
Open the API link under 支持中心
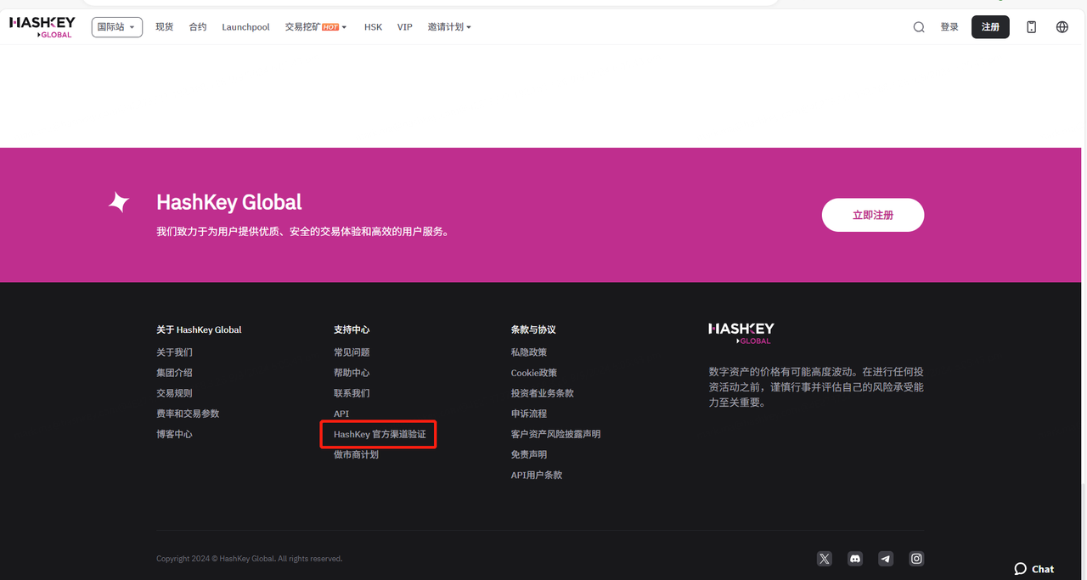point(341,414)
